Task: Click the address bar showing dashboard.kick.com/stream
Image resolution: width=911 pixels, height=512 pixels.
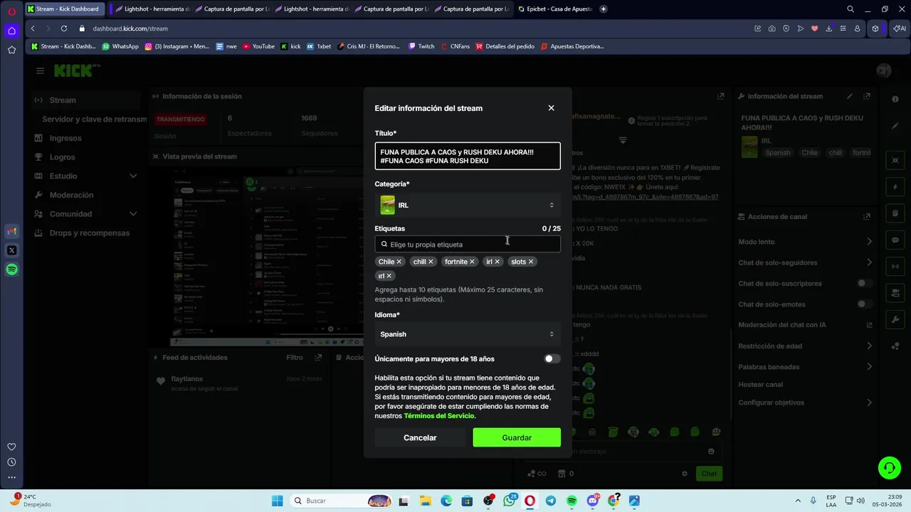Action: 130,28
